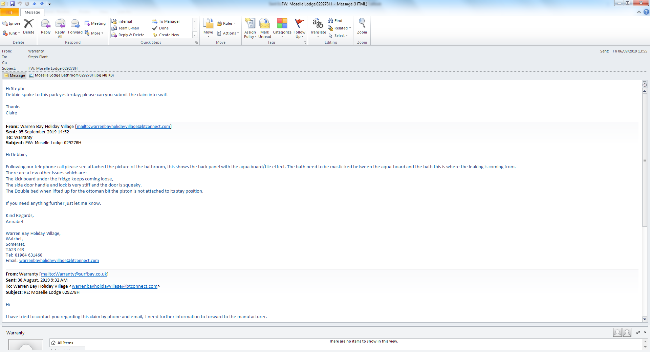Click the email link in Annabel's signature
The image size is (650, 352).
click(x=59, y=260)
